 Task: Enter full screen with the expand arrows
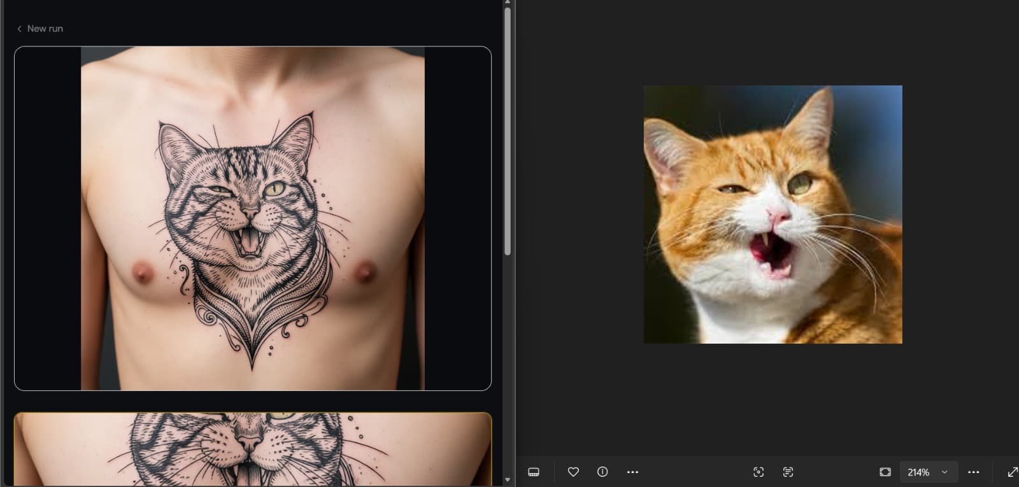pos(1012,472)
